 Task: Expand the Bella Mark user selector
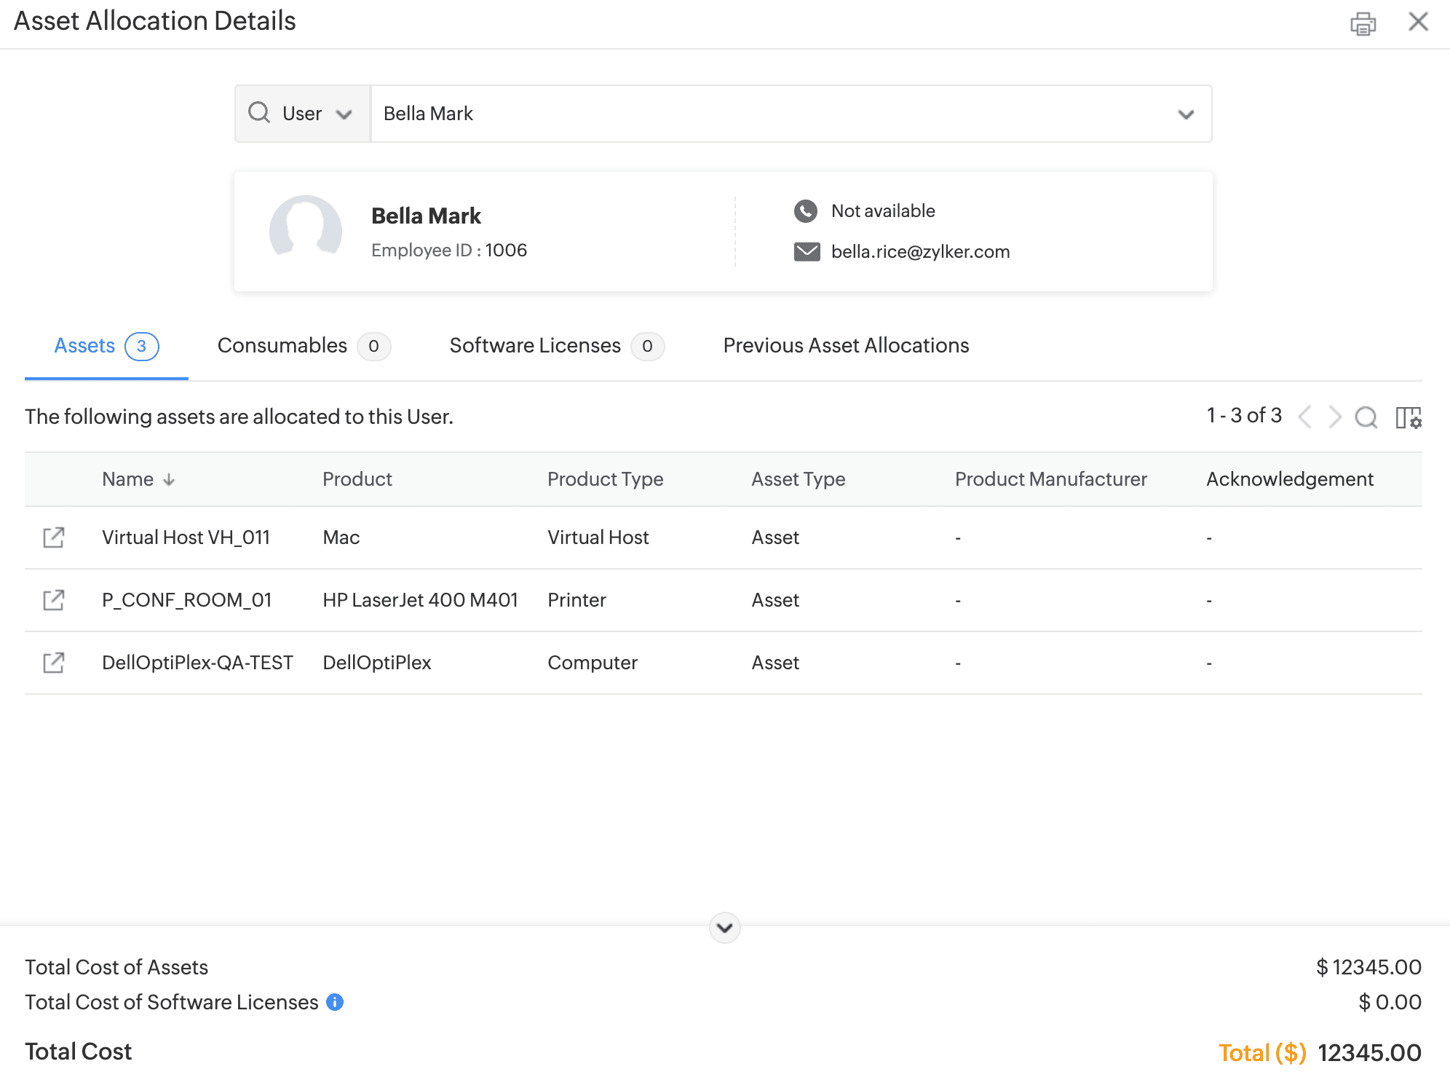(1186, 114)
